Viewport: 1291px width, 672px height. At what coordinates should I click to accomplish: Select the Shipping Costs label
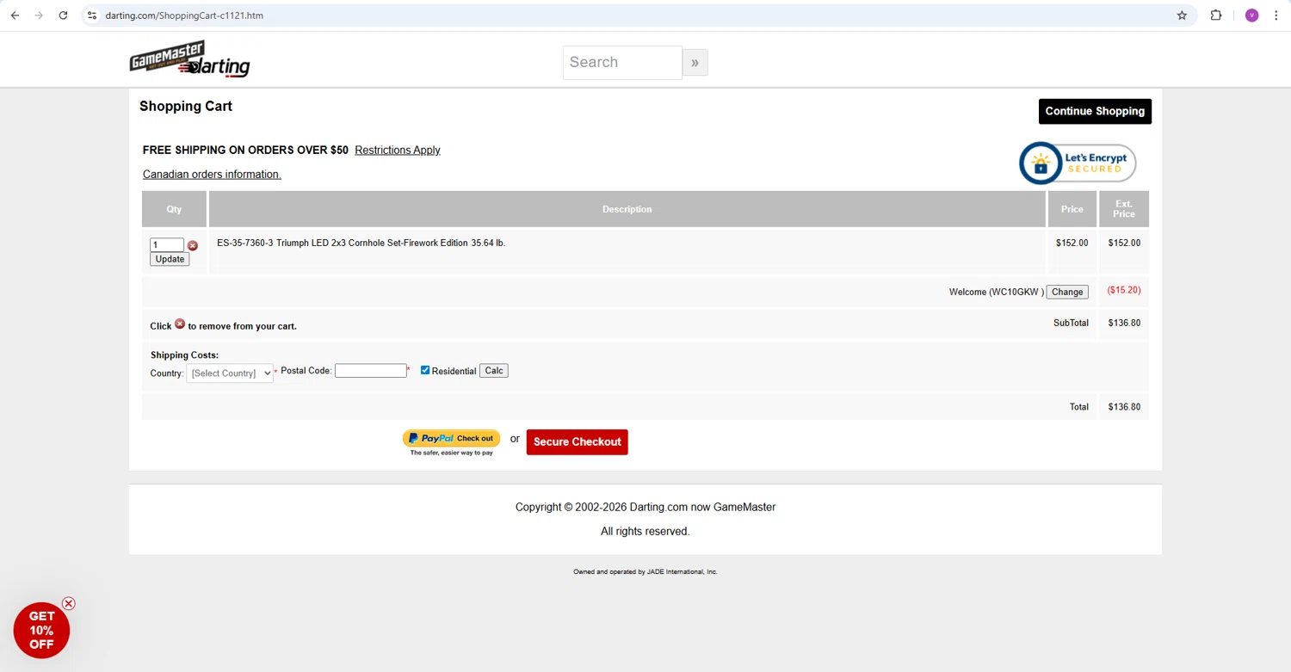(x=184, y=354)
